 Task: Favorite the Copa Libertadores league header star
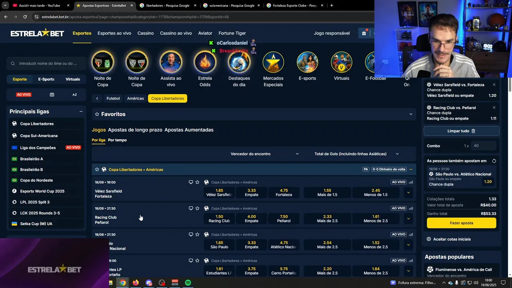(97, 170)
